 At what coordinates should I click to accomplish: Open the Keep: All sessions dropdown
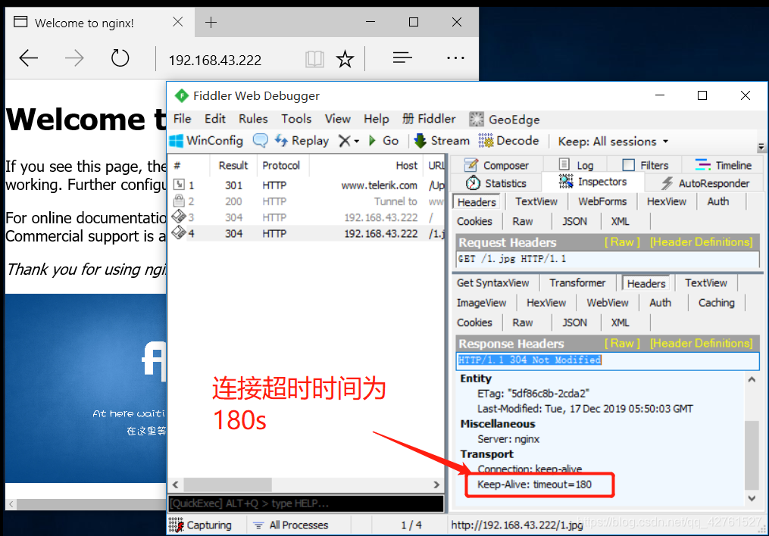[x=614, y=142]
